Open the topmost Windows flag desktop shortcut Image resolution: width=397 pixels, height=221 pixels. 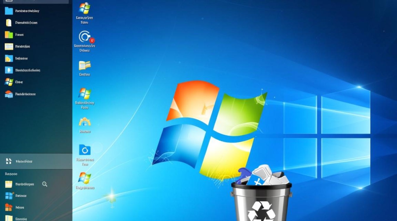point(84,9)
